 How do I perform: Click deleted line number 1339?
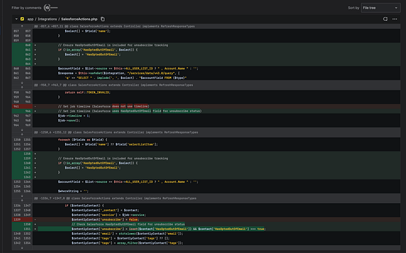coord(17,220)
